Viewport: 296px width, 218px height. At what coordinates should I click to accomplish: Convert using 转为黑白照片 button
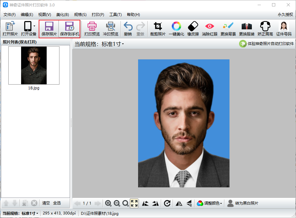click(243, 203)
